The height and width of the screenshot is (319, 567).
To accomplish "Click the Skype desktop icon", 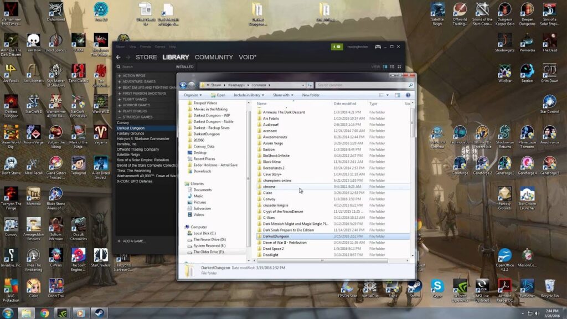I will pos(437,289).
